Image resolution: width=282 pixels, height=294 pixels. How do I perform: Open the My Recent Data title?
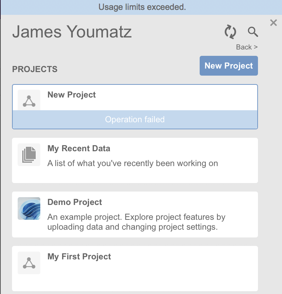(79, 148)
